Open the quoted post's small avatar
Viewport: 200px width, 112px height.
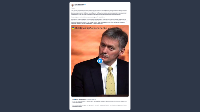(x=73, y=99)
